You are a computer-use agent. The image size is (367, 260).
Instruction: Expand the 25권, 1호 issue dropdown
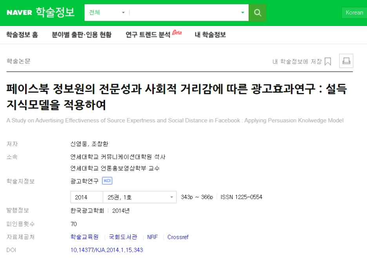(x=140, y=197)
